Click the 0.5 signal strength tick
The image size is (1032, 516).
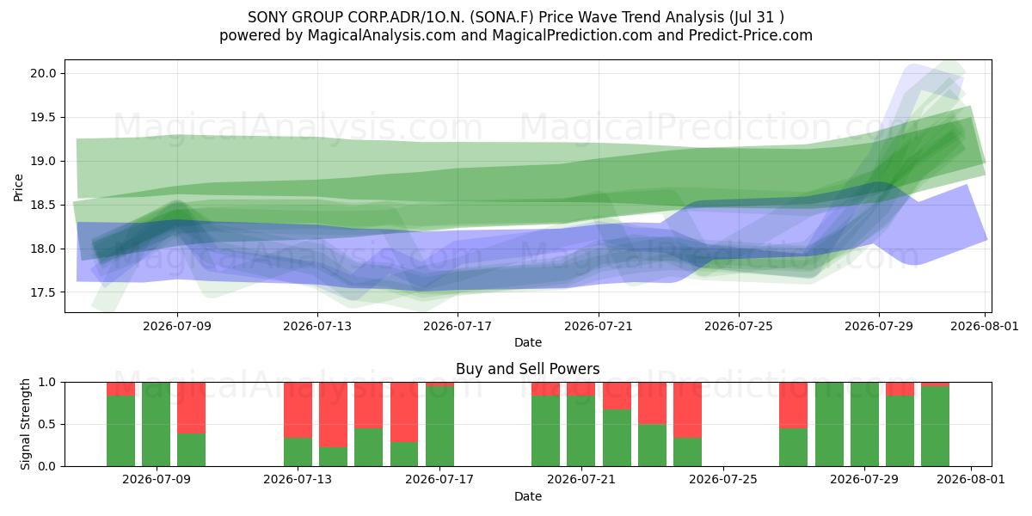48,424
